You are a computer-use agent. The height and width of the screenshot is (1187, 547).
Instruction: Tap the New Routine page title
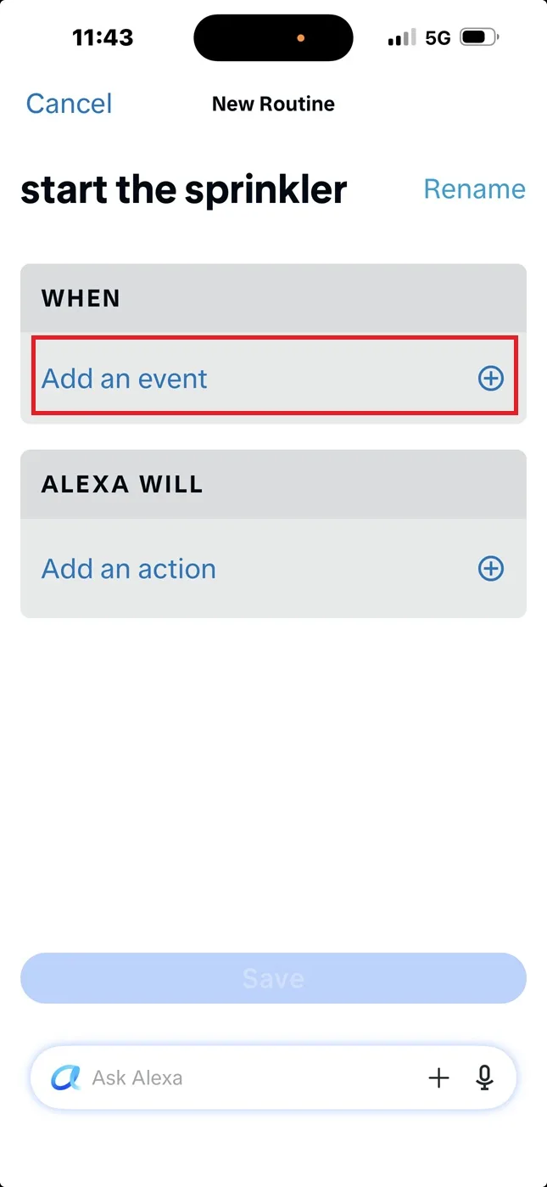click(x=273, y=104)
